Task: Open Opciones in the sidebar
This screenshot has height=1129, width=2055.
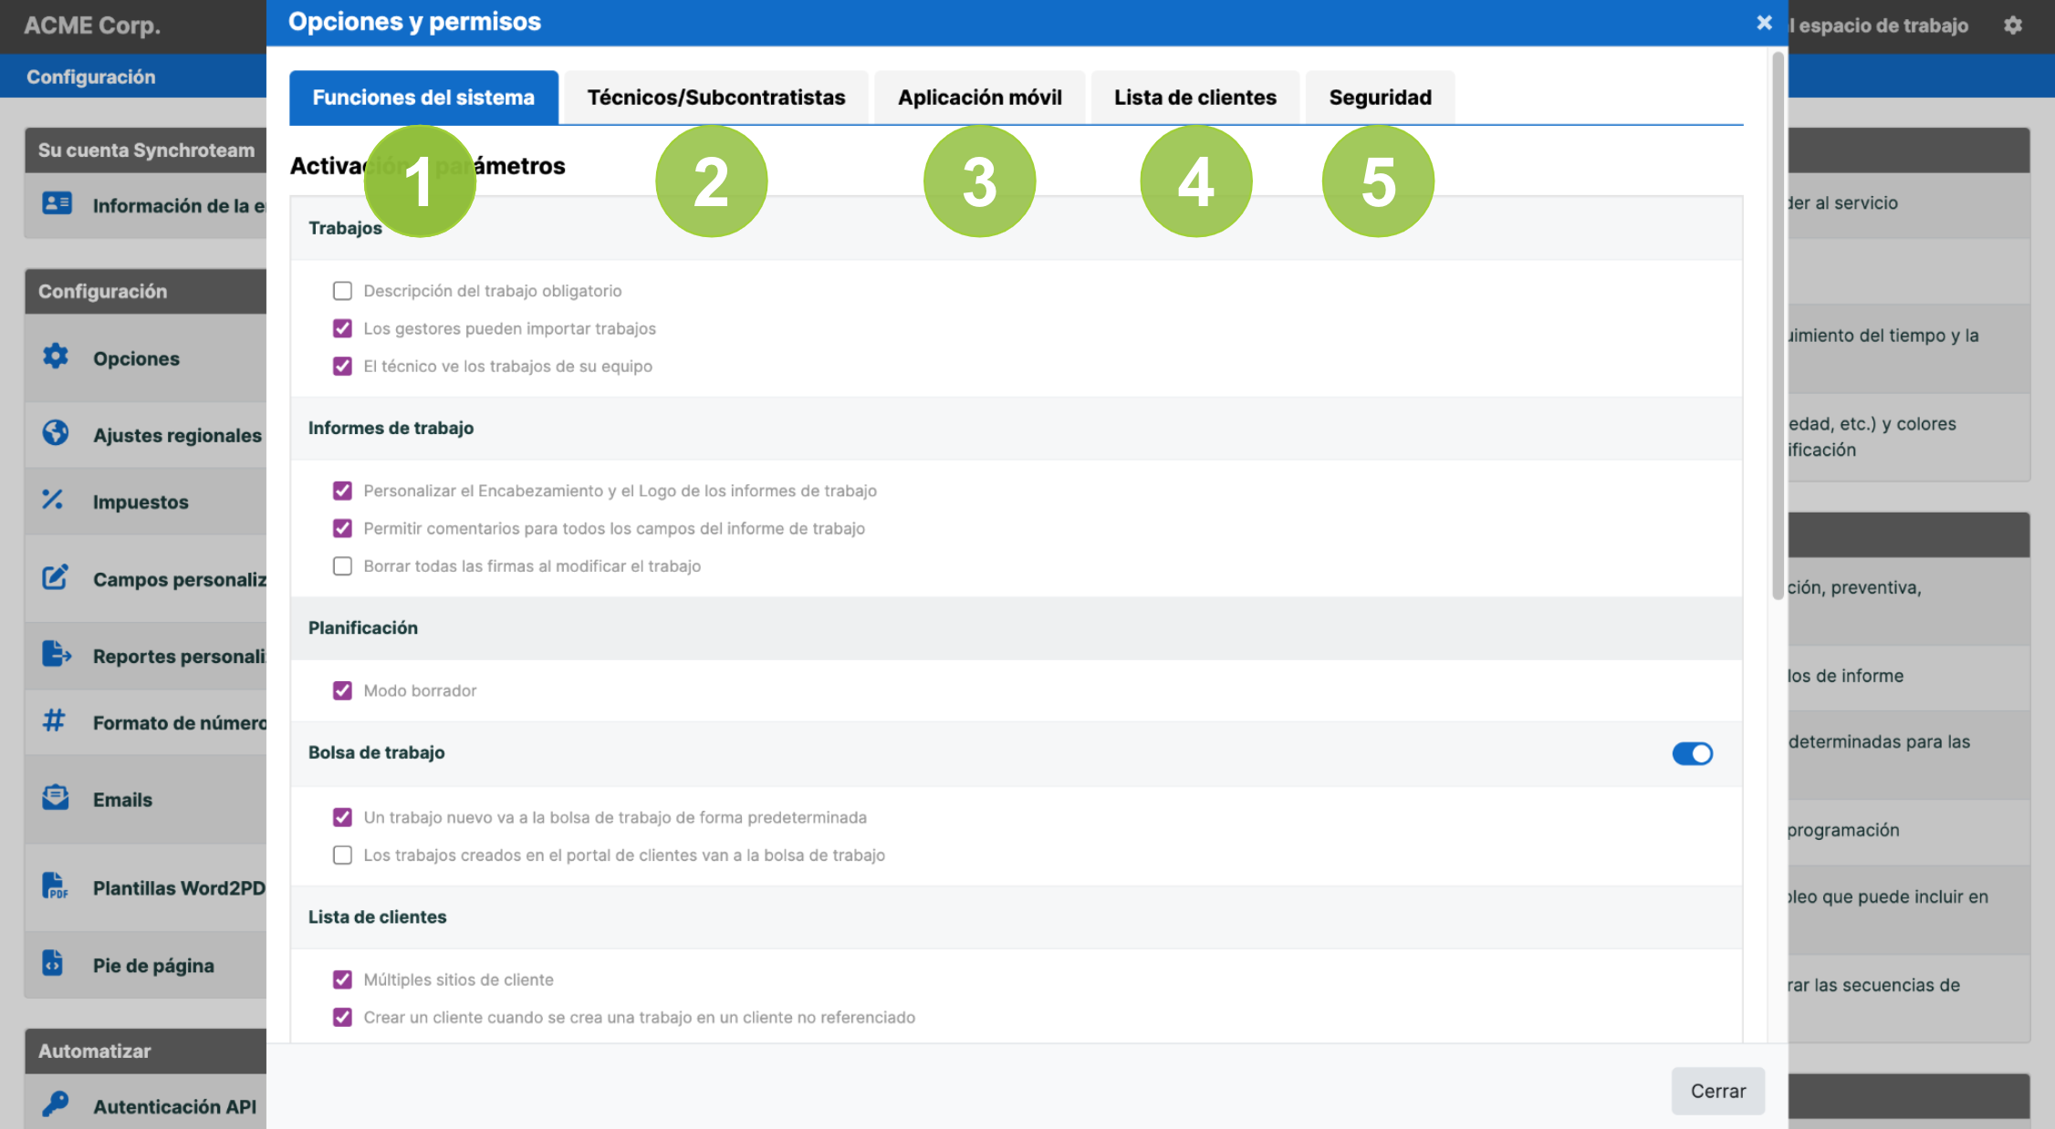Action: tap(136, 358)
